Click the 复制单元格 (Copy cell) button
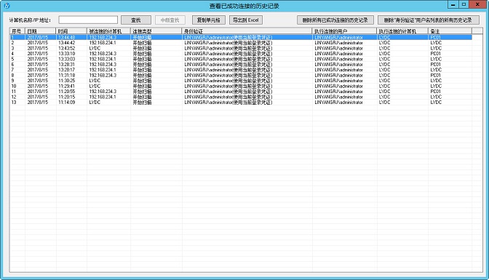Image resolution: width=489 pixels, height=280 pixels. [x=209, y=20]
